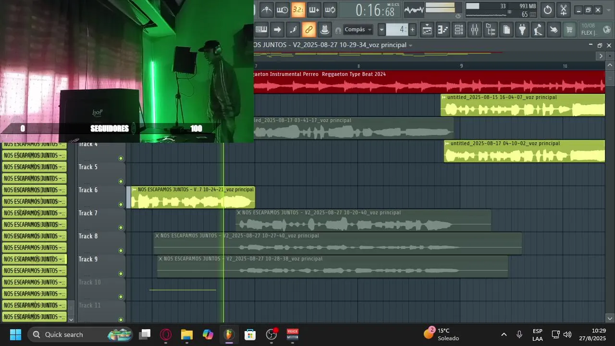Open the Compás snap dropdown
615x346 pixels.
tap(358, 30)
